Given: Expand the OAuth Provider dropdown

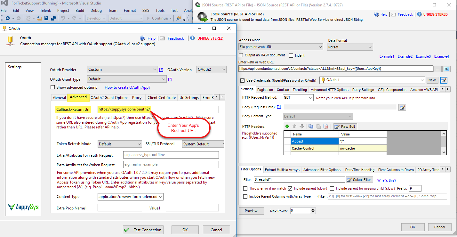Looking at the screenshot, I should coord(122,69).
